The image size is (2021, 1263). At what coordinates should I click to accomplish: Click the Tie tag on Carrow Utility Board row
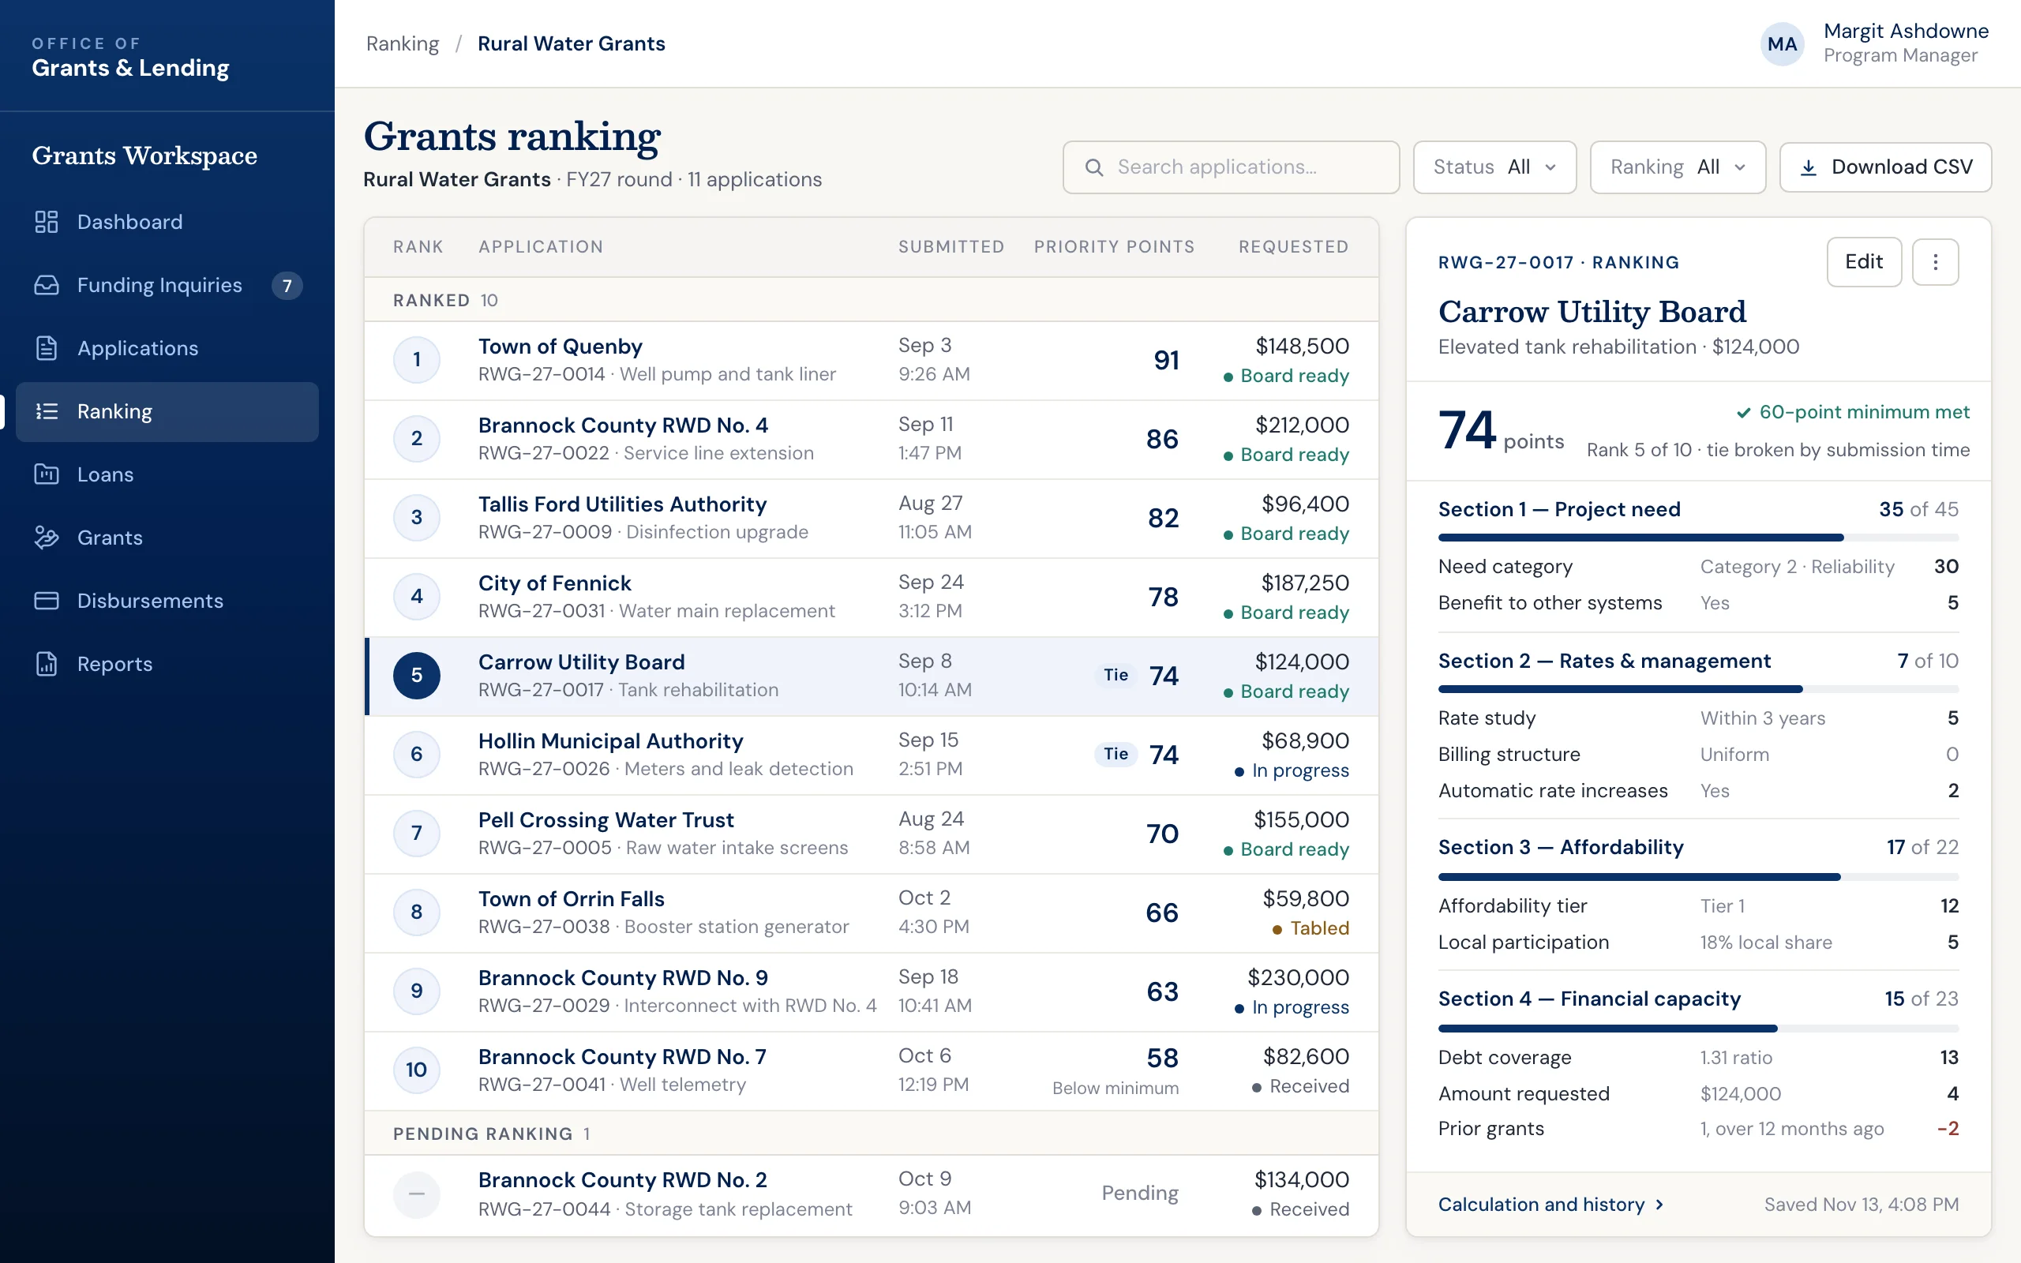coord(1115,675)
